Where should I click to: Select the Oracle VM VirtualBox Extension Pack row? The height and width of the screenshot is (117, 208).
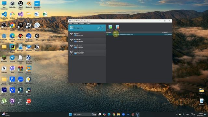(x=139, y=34)
